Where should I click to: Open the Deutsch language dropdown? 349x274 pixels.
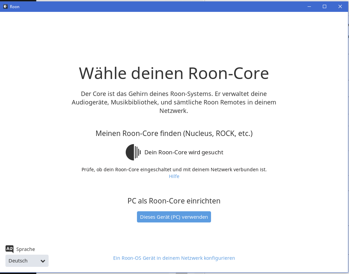pos(27,261)
